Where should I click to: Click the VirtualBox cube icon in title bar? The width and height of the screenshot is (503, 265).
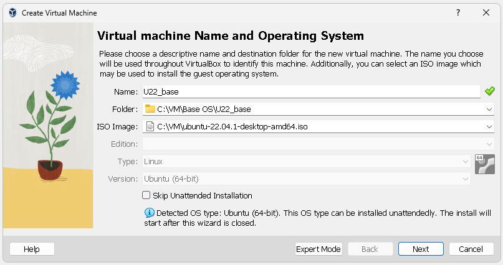[12, 13]
